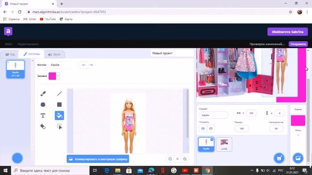Click the Windows search box
This screenshot has height=175, width=312.
[50, 171]
